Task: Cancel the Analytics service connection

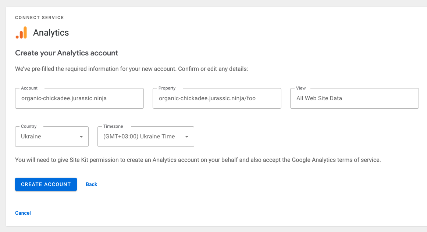Action: pos(23,213)
